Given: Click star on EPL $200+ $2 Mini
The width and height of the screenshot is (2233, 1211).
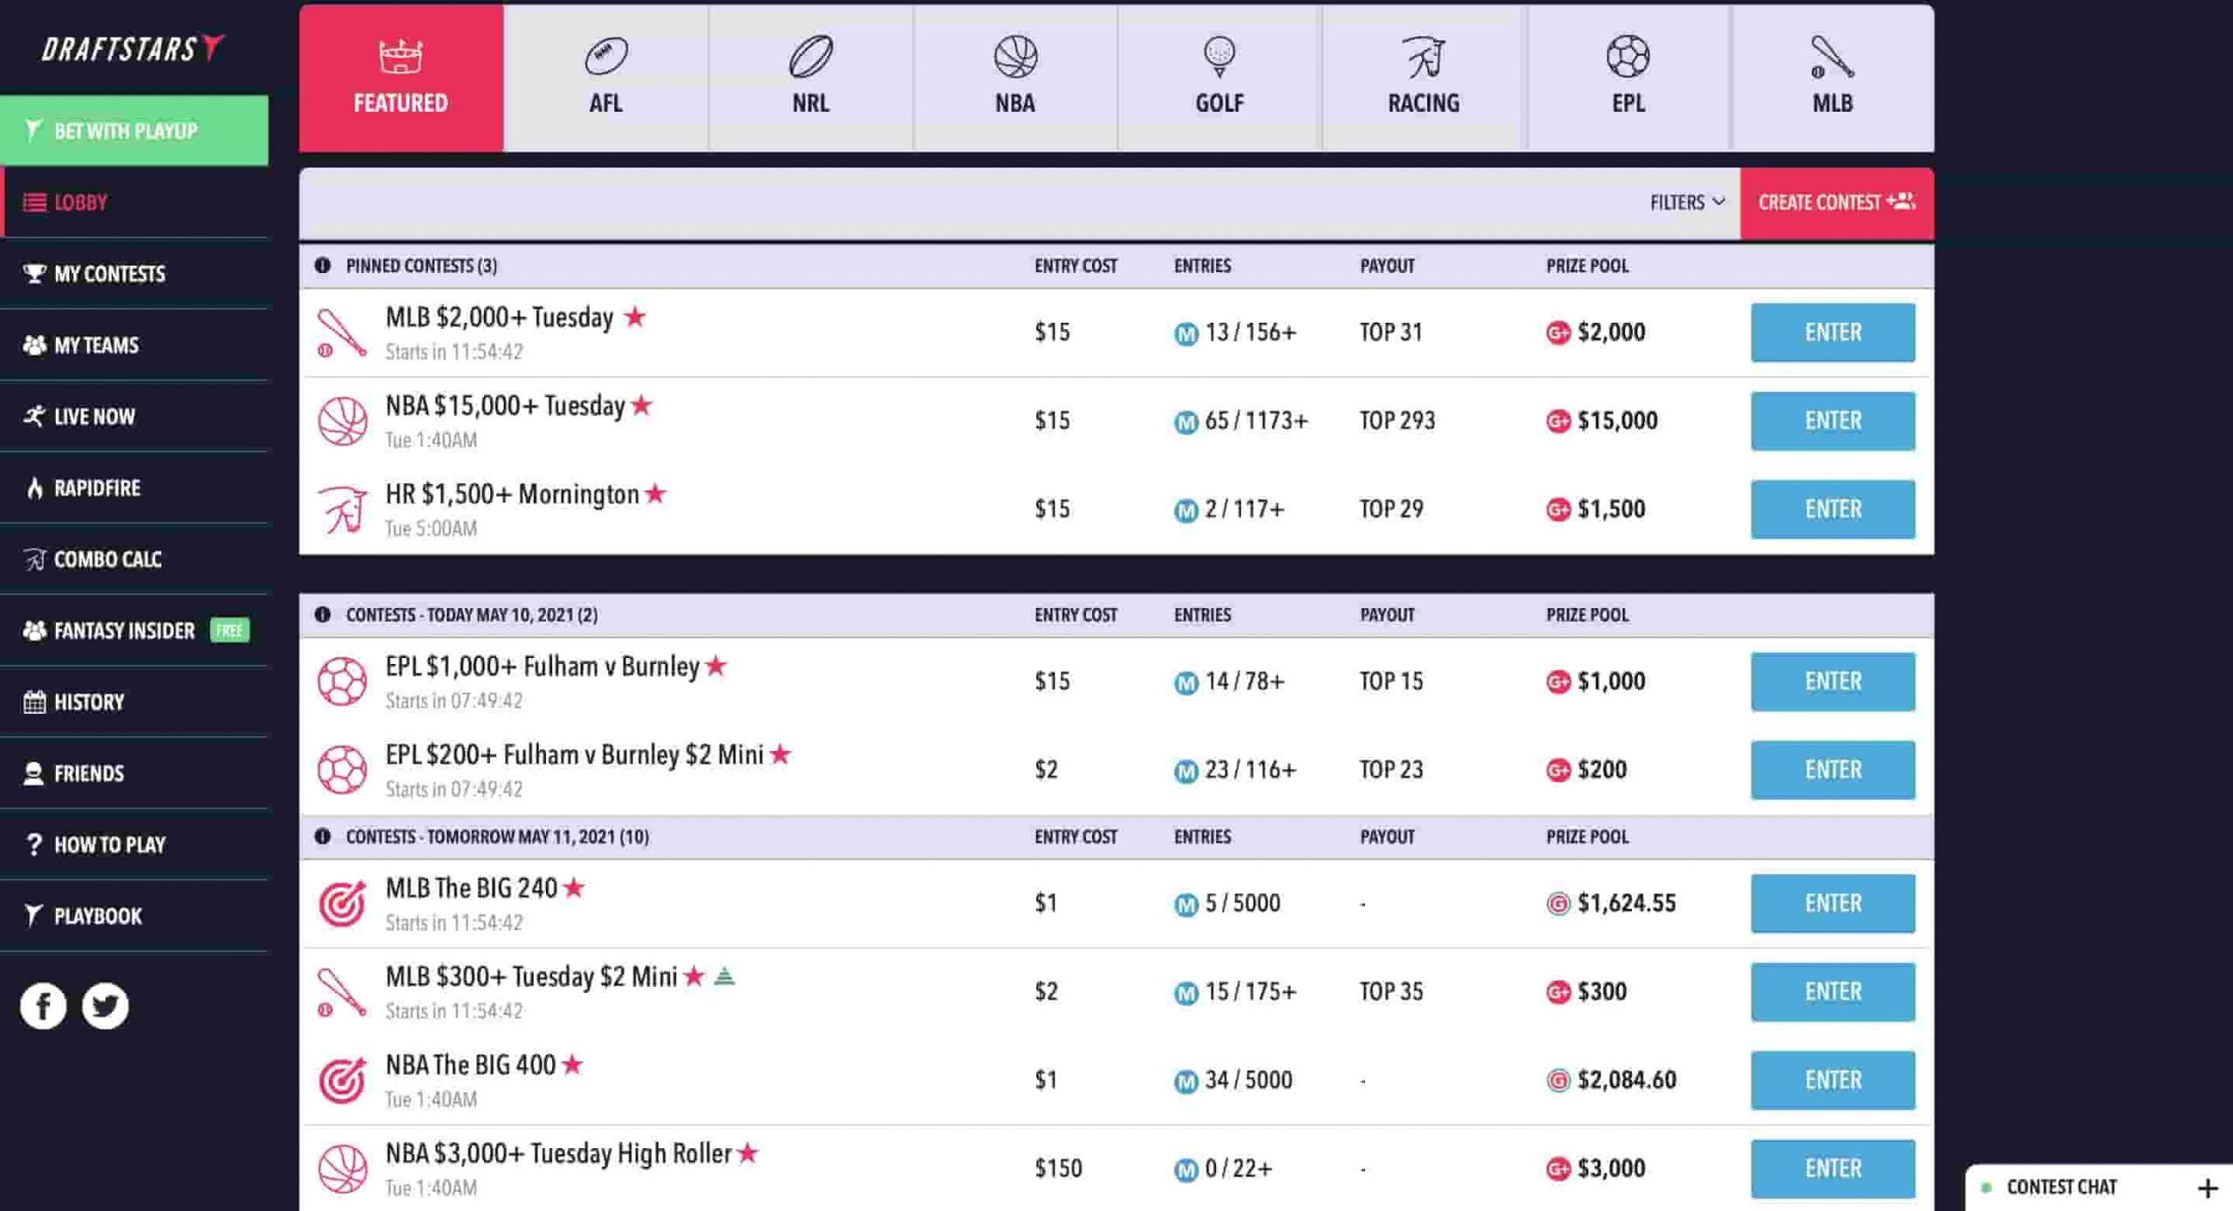Looking at the screenshot, I should pyautogui.click(x=780, y=754).
